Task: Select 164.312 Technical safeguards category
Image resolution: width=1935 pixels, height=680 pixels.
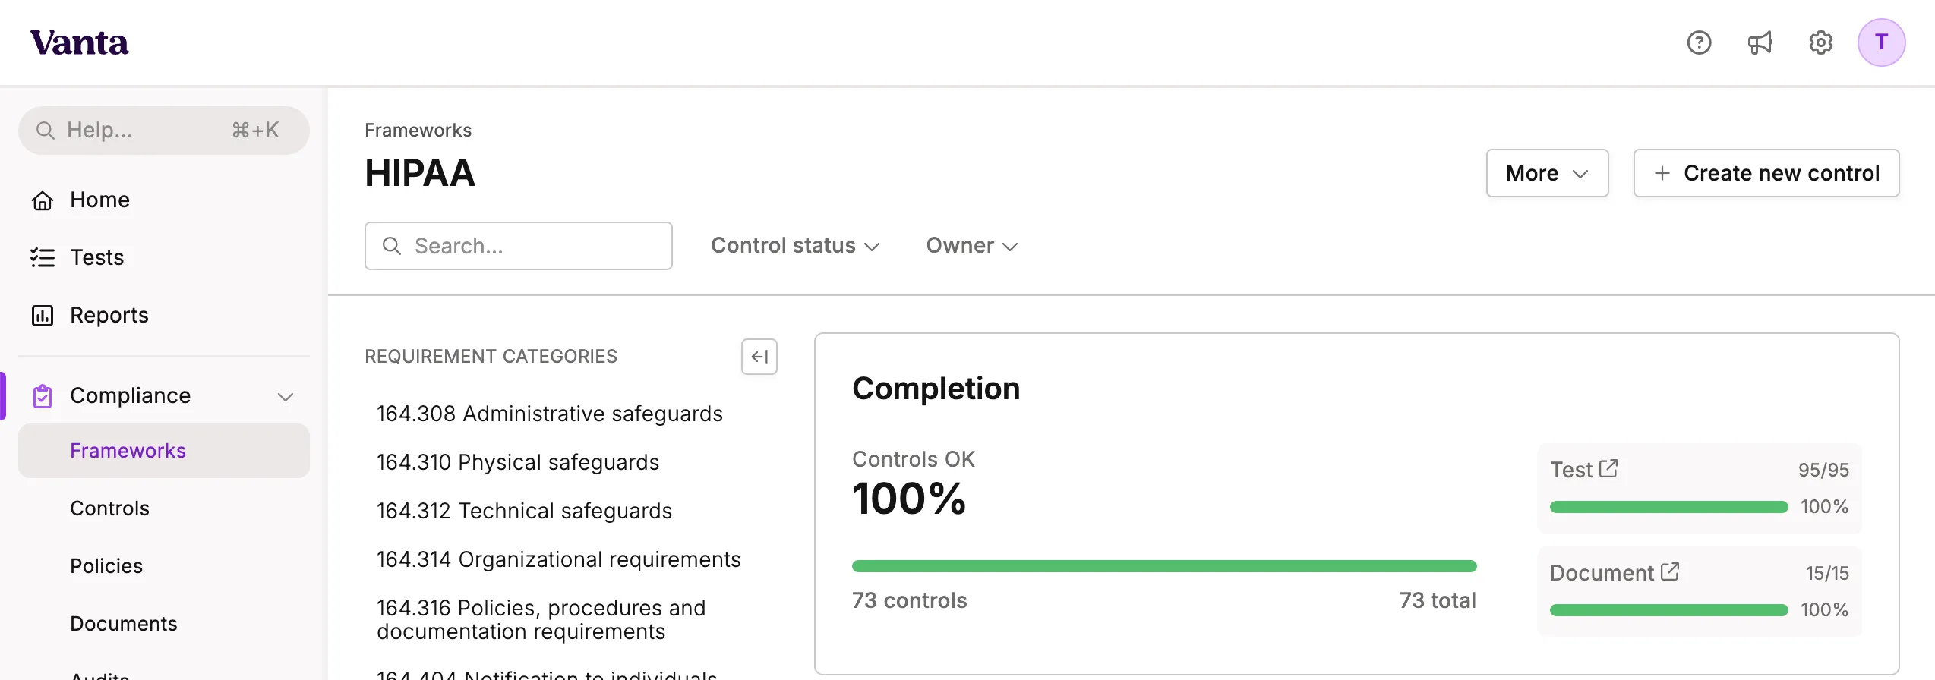Action: click(524, 511)
